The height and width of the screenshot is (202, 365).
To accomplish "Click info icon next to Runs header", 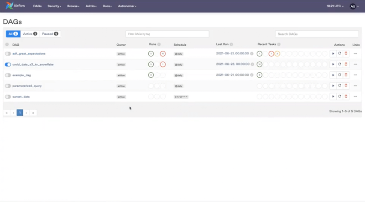I will pyautogui.click(x=159, y=44).
